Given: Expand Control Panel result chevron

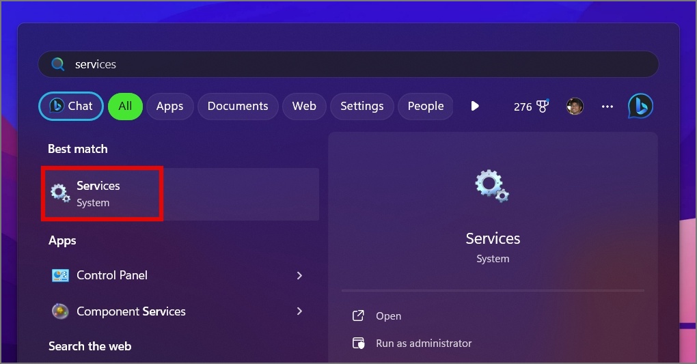Looking at the screenshot, I should [299, 275].
